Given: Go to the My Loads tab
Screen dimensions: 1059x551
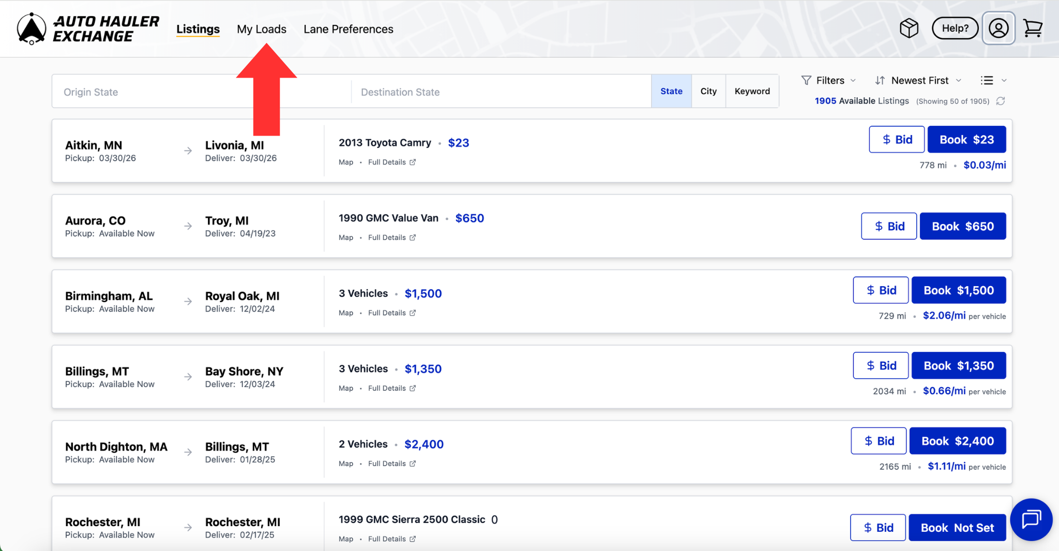Looking at the screenshot, I should 261,29.
